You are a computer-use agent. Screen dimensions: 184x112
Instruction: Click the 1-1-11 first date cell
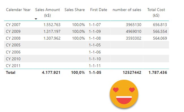(x=95, y=66)
